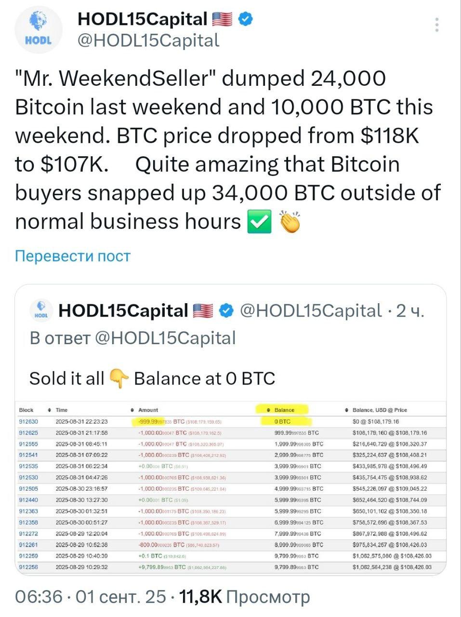Sort by Balance, USD @ Price column
Viewport: 461px width, 617px height.
pyautogui.click(x=376, y=410)
